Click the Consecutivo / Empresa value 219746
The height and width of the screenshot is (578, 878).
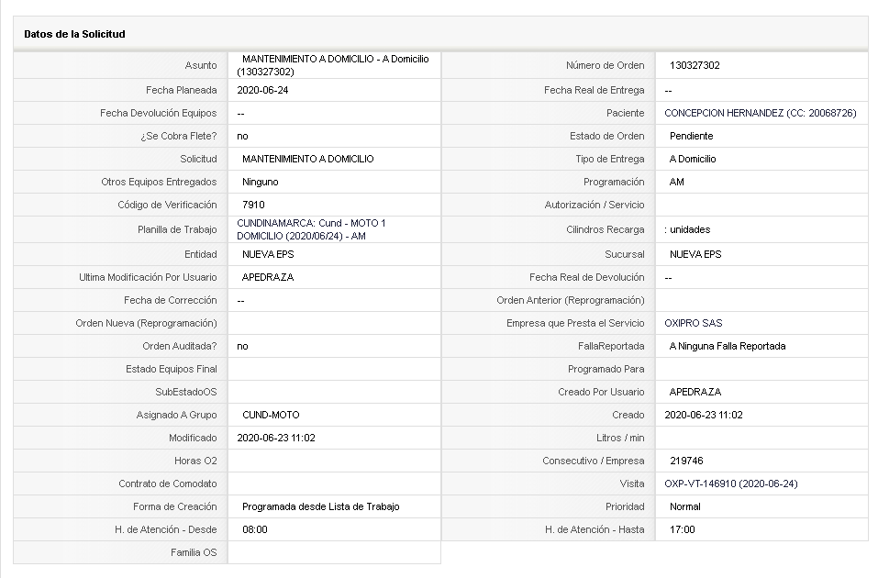pyautogui.click(x=686, y=461)
